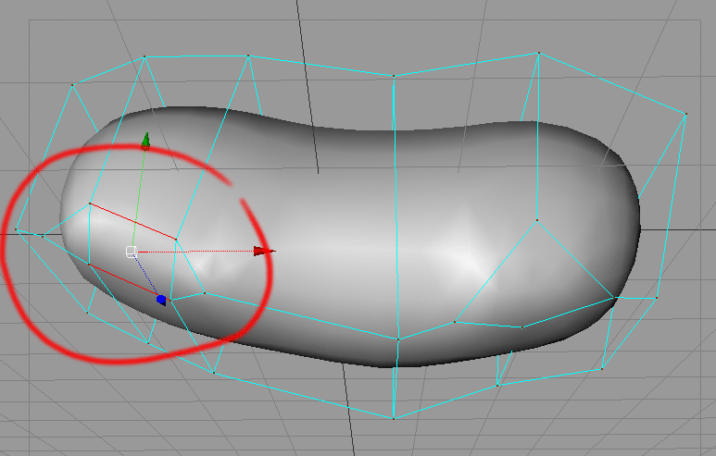Select the highest cage vertex on the right side
716x456 pixels.
pyautogui.click(x=538, y=53)
